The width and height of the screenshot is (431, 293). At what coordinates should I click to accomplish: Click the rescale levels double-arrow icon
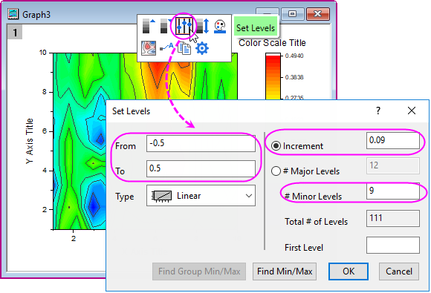tap(203, 26)
